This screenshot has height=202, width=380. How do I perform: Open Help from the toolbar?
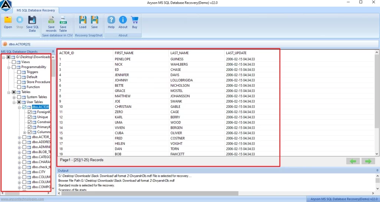click(x=111, y=20)
